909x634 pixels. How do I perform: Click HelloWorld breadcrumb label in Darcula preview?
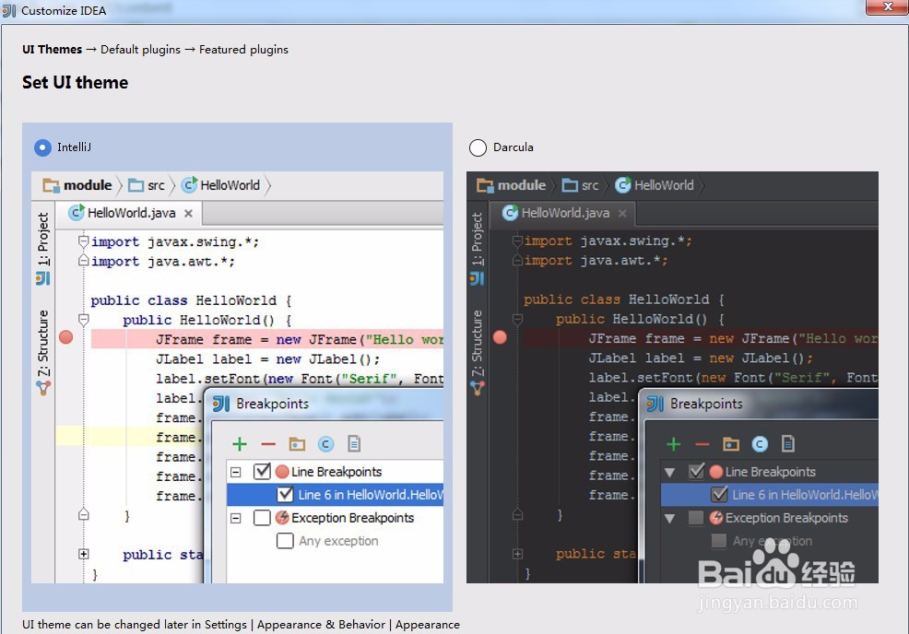click(664, 185)
